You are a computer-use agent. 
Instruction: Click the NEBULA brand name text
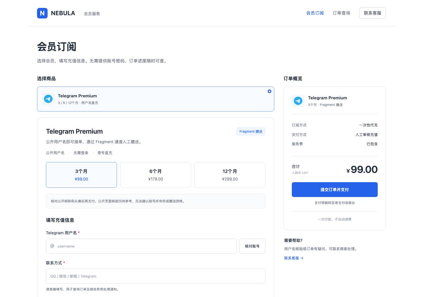(63, 13)
